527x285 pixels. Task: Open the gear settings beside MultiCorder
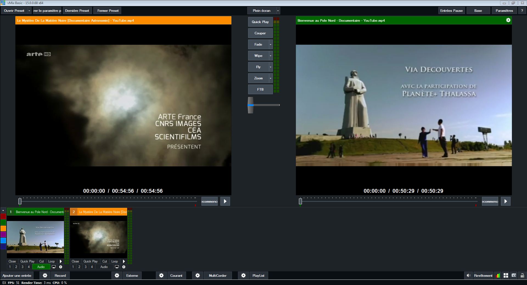click(x=198, y=275)
